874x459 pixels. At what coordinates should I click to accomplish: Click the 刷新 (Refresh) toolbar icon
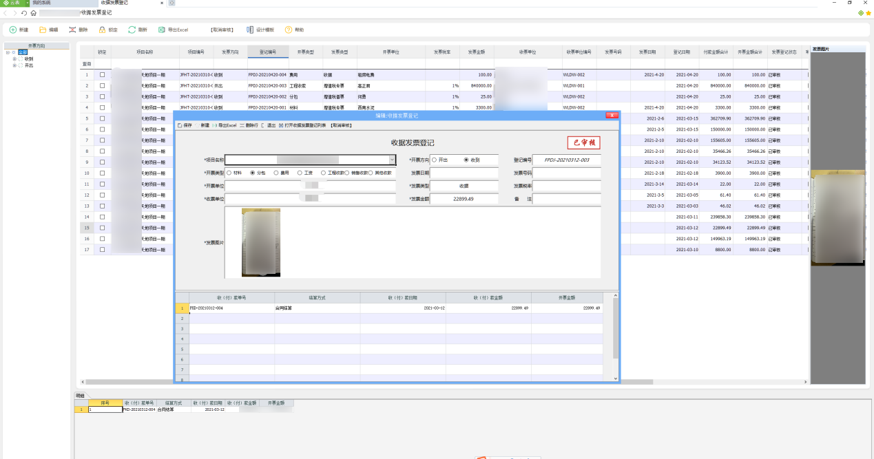(x=132, y=30)
